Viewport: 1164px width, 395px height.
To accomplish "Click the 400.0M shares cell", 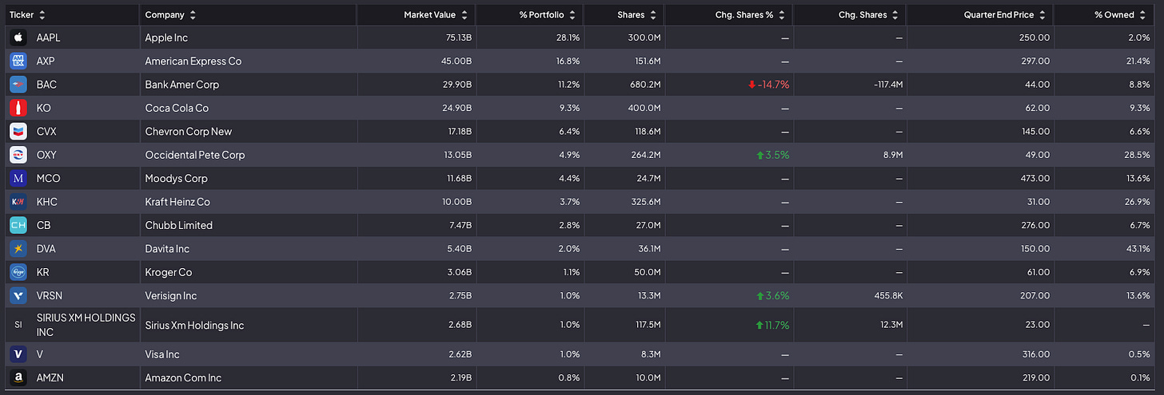I will pyautogui.click(x=644, y=108).
